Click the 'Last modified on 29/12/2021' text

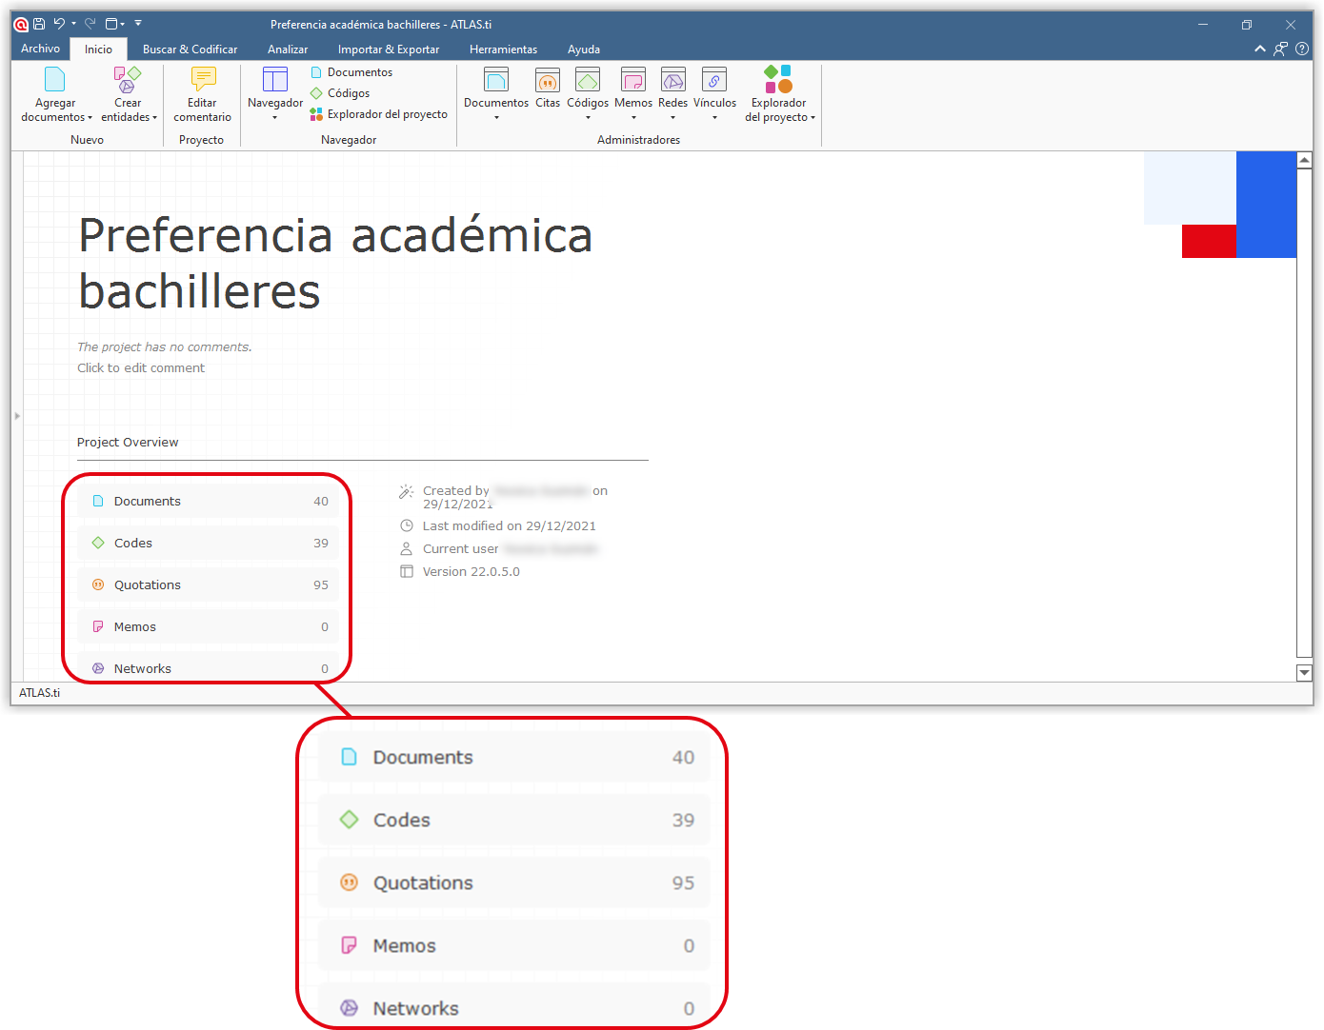click(x=510, y=526)
